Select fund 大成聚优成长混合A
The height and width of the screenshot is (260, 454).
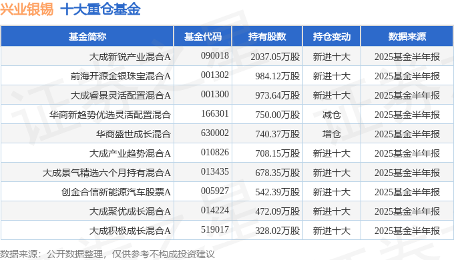130,211
